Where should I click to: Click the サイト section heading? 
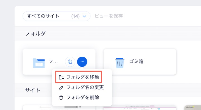(33, 90)
